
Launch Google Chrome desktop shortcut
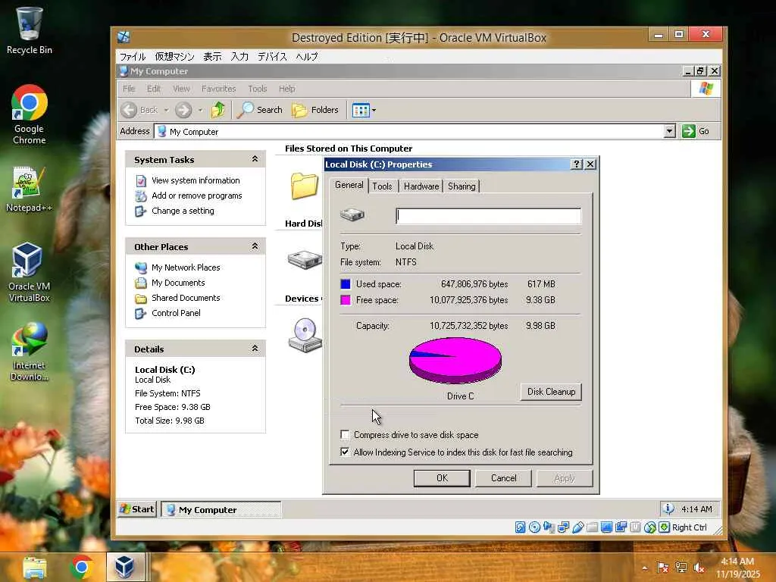pyautogui.click(x=29, y=115)
